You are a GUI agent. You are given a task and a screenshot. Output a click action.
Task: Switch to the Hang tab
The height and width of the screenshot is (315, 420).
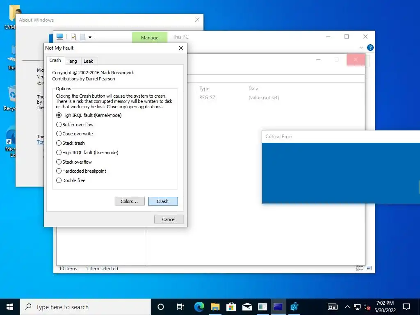point(71,61)
